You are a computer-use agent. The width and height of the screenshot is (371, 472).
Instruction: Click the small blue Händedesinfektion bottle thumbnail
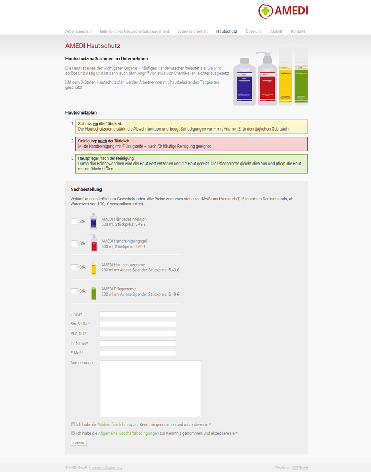94,221
